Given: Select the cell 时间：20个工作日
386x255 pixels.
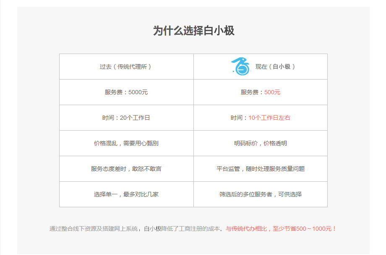Looking at the screenshot, I should (126, 118).
